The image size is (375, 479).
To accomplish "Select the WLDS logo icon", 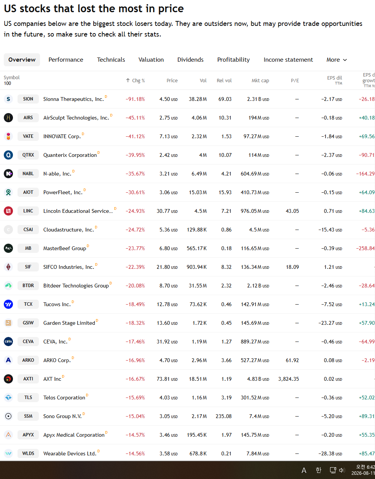I will pyautogui.click(x=8, y=453).
